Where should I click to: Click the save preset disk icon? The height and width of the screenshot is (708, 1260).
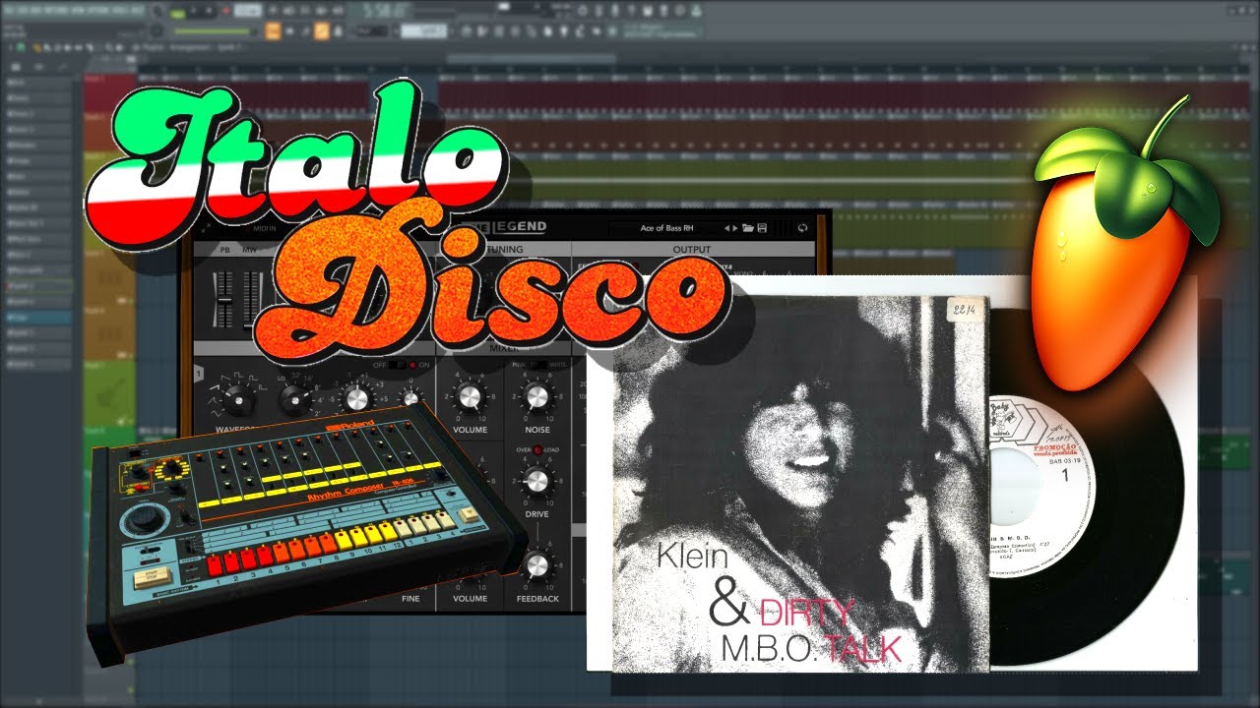[x=762, y=228]
